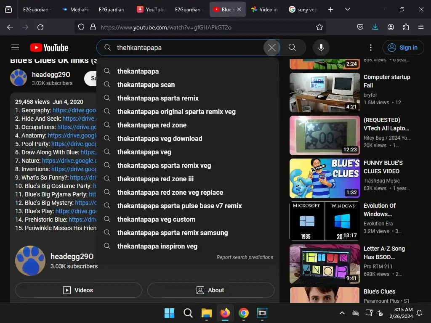Switch to the YouTube downloader tab

click(151, 9)
